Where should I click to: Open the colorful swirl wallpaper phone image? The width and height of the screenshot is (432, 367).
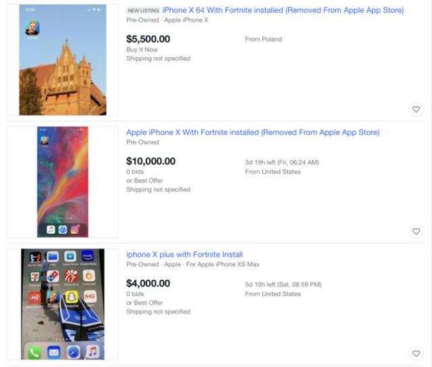point(63,182)
